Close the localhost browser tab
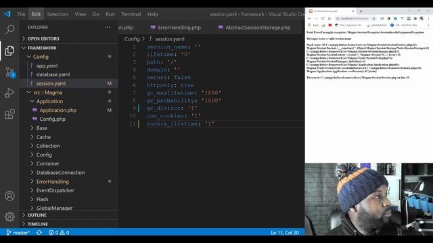The image size is (433, 243). coord(352,11)
